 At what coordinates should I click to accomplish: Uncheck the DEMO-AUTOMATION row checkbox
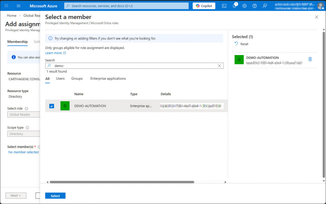[x=52, y=106]
